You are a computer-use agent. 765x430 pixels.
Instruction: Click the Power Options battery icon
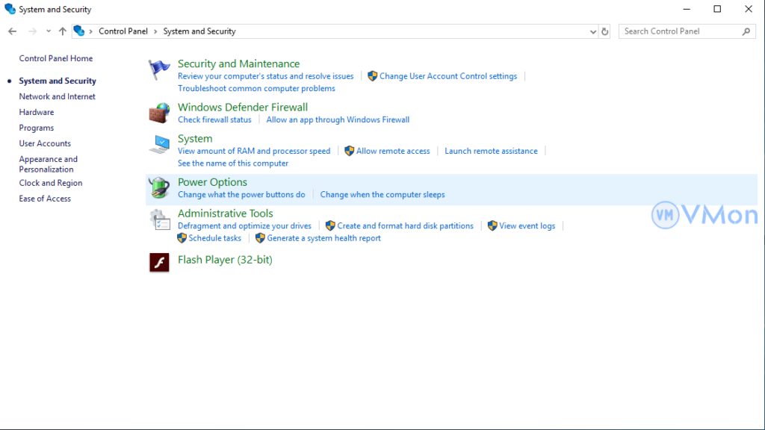(159, 187)
